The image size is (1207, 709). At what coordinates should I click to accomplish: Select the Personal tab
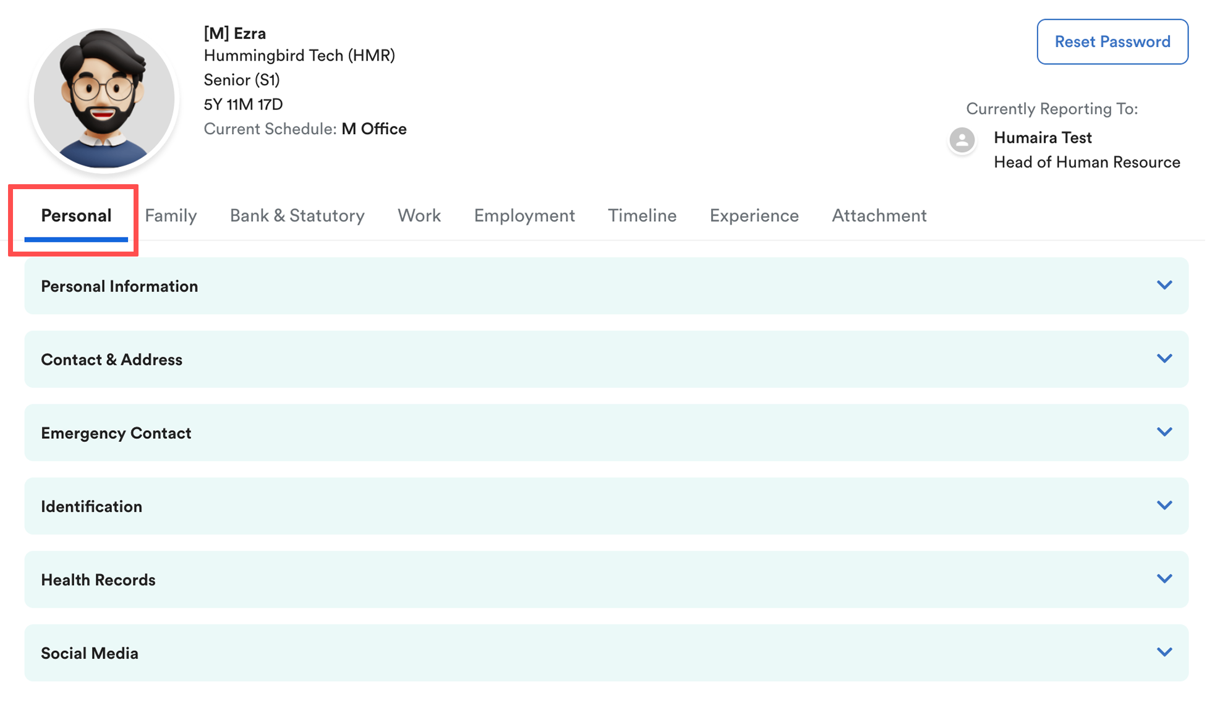(x=76, y=216)
